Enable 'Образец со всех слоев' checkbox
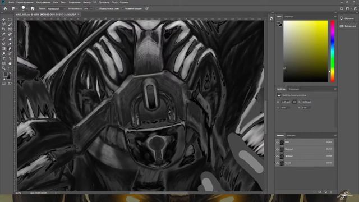This screenshot has width=359, height=202. pos(97,8)
